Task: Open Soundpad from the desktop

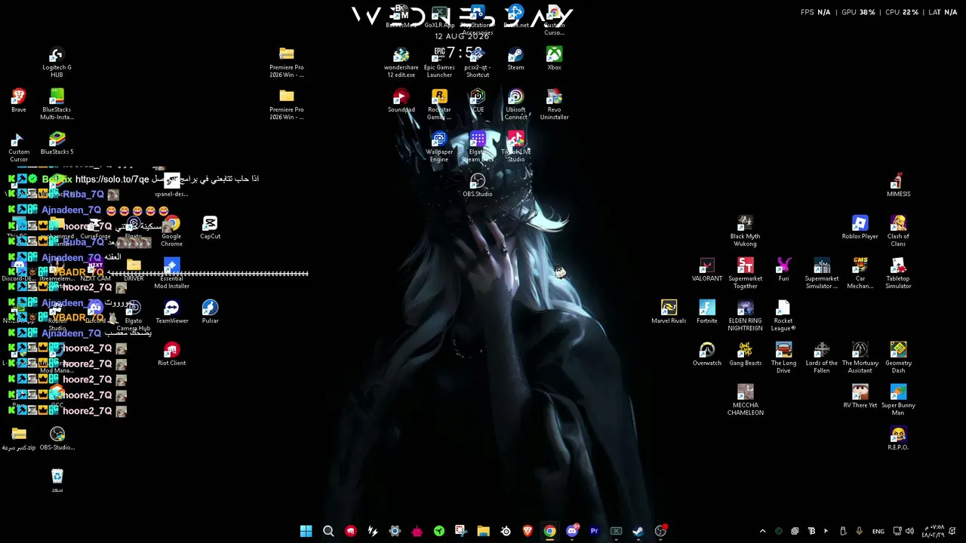Action: coord(401,101)
